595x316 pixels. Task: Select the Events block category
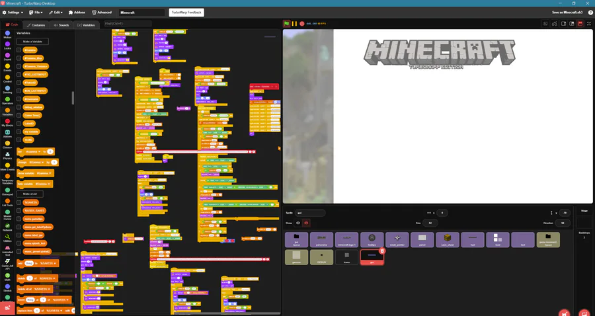7,67
